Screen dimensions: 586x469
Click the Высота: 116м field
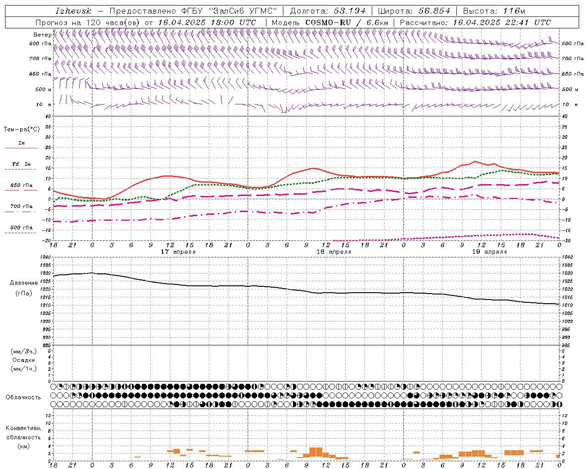[x=494, y=11]
